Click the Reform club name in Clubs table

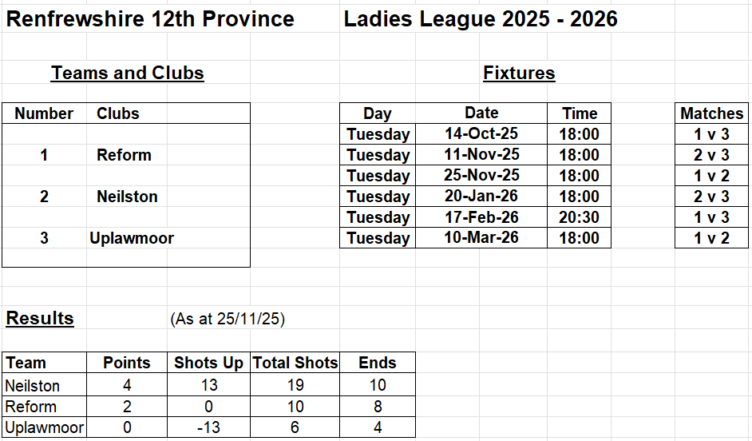pyautogui.click(x=124, y=155)
